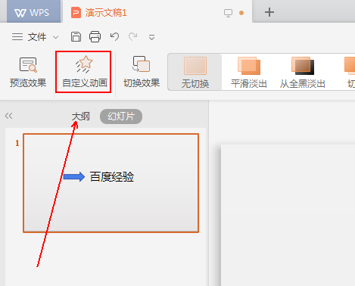Select the 无切换 no transition option
Image resolution: width=355 pixels, height=286 pixels.
pyautogui.click(x=195, y=72)
